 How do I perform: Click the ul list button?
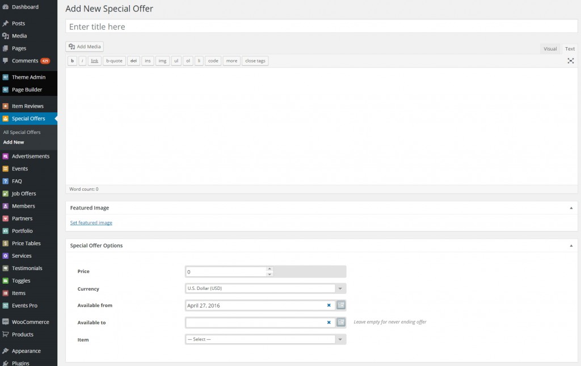point(176,61)
